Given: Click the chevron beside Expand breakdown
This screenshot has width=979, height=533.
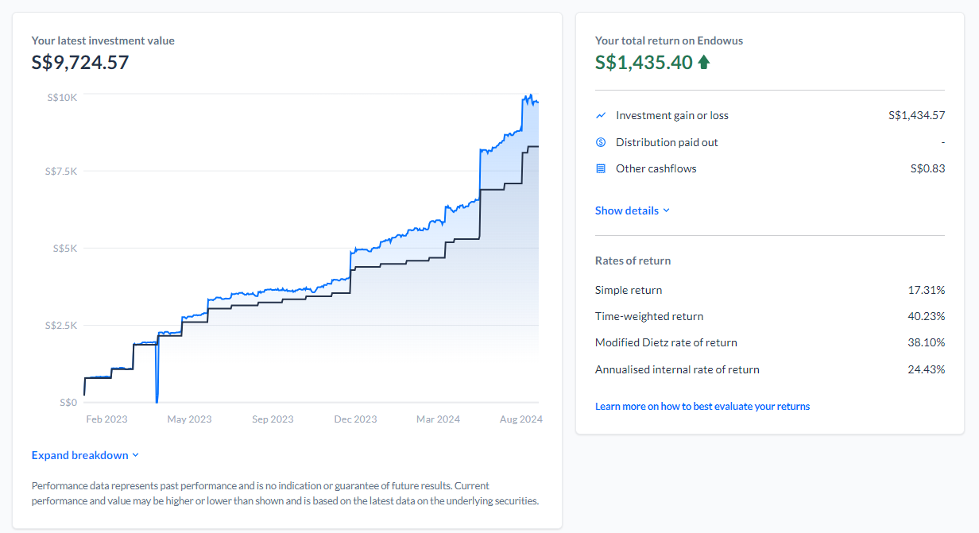Looking at the screenshot, I should pos(135,455).
